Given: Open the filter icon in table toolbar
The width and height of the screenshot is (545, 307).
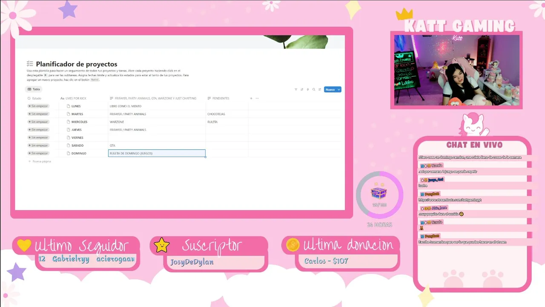Looking at the screenshot, I should coord(296,90).
